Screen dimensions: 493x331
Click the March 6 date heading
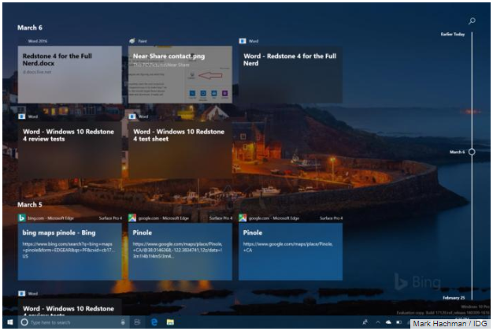pos(30,28)
